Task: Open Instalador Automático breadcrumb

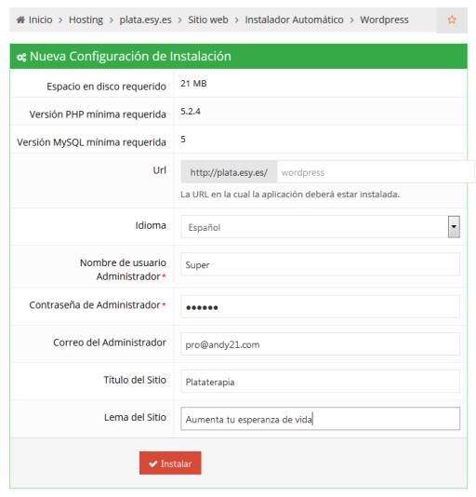Action: coord(294,20)
